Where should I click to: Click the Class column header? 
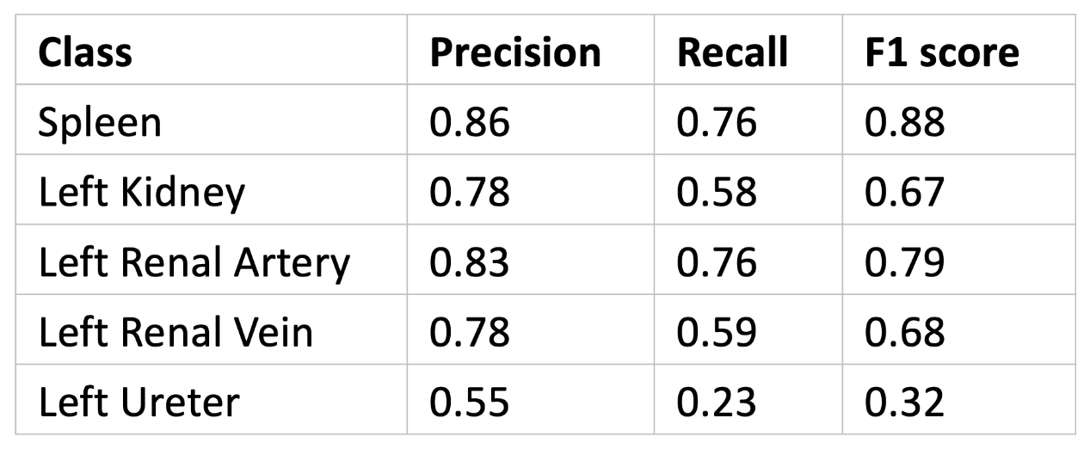[x=85, y=52]
